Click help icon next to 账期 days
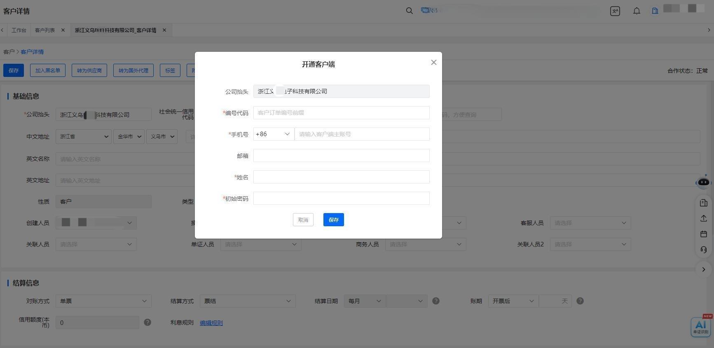The width and height of the screenshot is (714, 348). (x=580, y=301)
